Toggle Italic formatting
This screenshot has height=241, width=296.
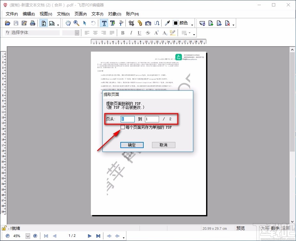click(131, 33)
